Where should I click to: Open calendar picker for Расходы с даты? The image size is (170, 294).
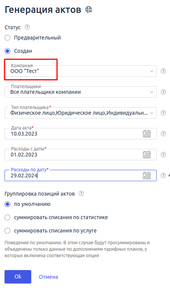point(147,155)
